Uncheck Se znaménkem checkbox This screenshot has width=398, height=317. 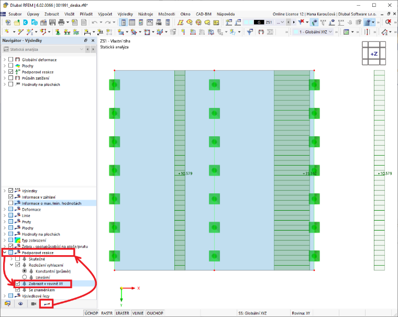[x=17, y=290]
